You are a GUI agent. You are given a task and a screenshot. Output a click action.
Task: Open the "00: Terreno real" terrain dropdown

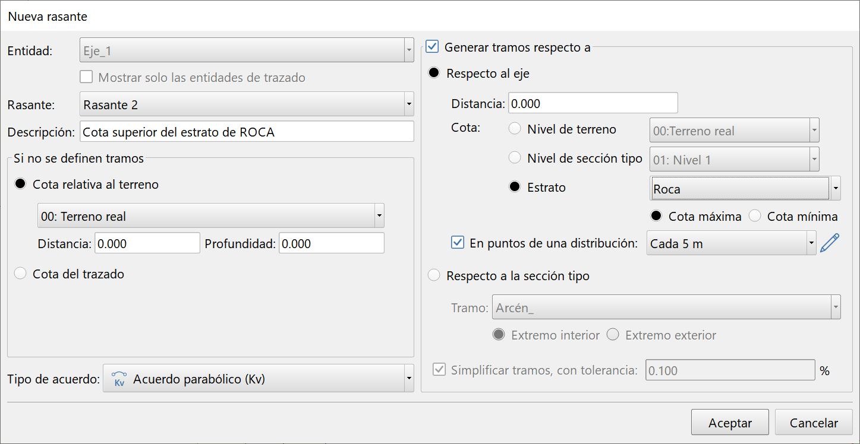379,215
